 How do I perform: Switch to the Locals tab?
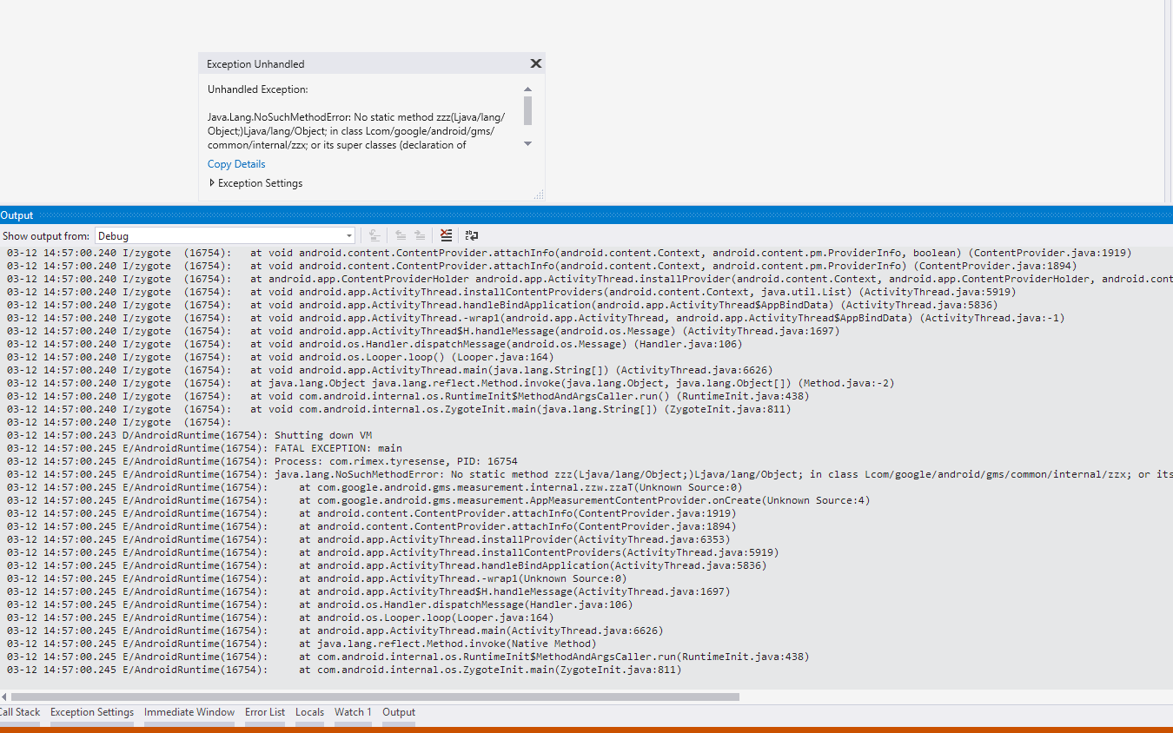[309, 712]
